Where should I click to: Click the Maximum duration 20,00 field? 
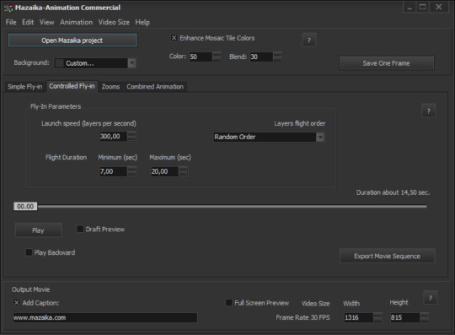click(164, 171)
